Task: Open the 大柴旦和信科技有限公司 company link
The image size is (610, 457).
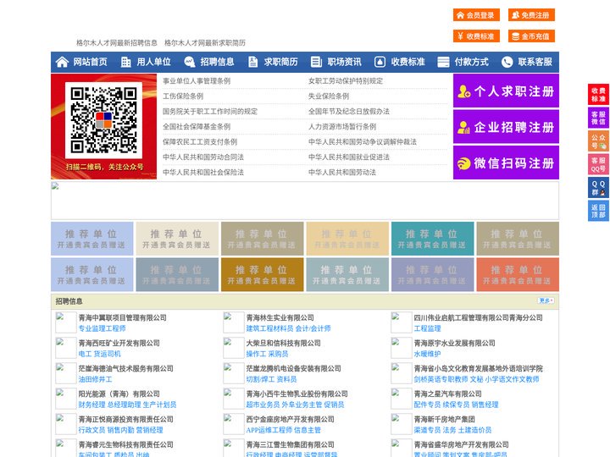Action: [x=284, y=344]
